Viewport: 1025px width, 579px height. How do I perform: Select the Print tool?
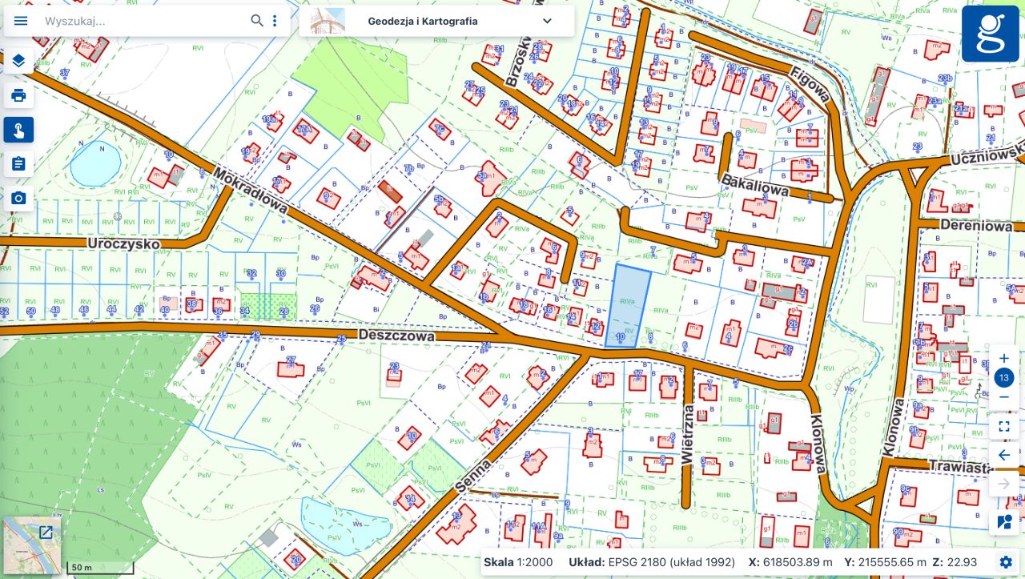18,95
